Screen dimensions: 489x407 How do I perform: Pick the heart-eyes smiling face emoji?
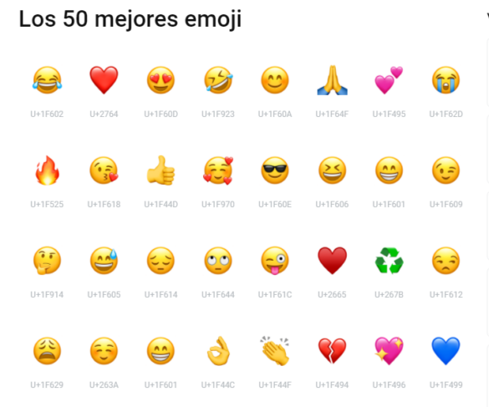(160, 80)
